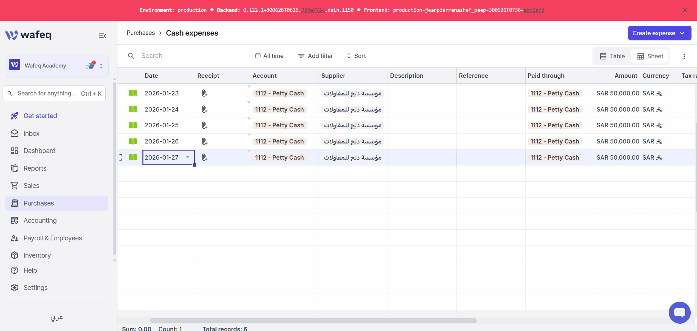Open backend commit link 9d8e771c

313,10
